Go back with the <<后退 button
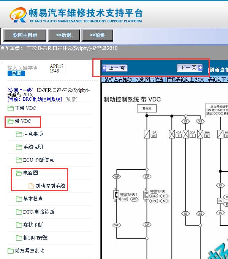Screen dimensions: 228x259 point(64,35)
